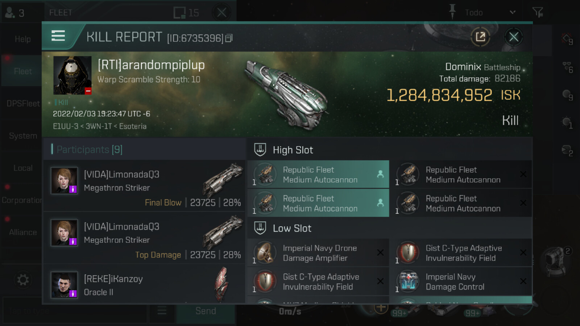Send the chat message
Viewport: 580px width, 326px height.
[x=206, y=311]
